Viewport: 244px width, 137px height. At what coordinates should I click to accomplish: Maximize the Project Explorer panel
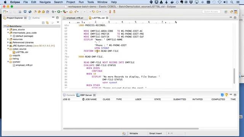[57, 18]
